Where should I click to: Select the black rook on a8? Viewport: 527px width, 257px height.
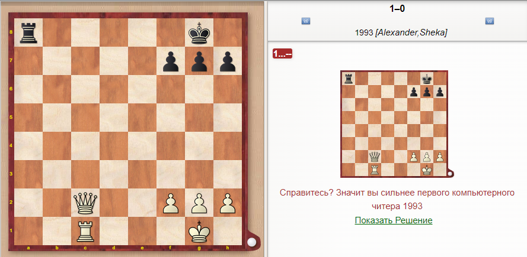(28, 32)
